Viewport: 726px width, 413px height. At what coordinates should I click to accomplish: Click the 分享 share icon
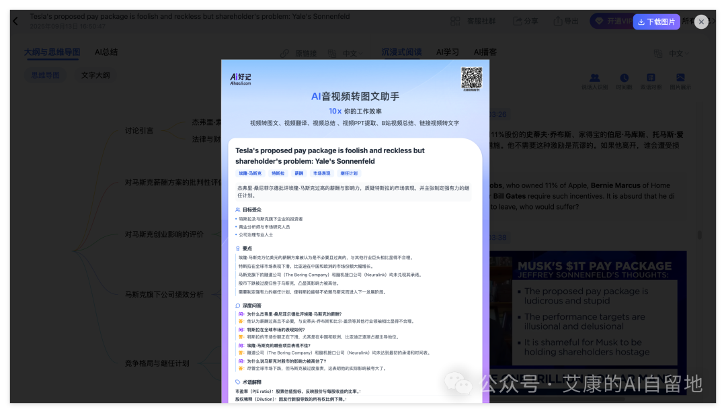(525, 21)
